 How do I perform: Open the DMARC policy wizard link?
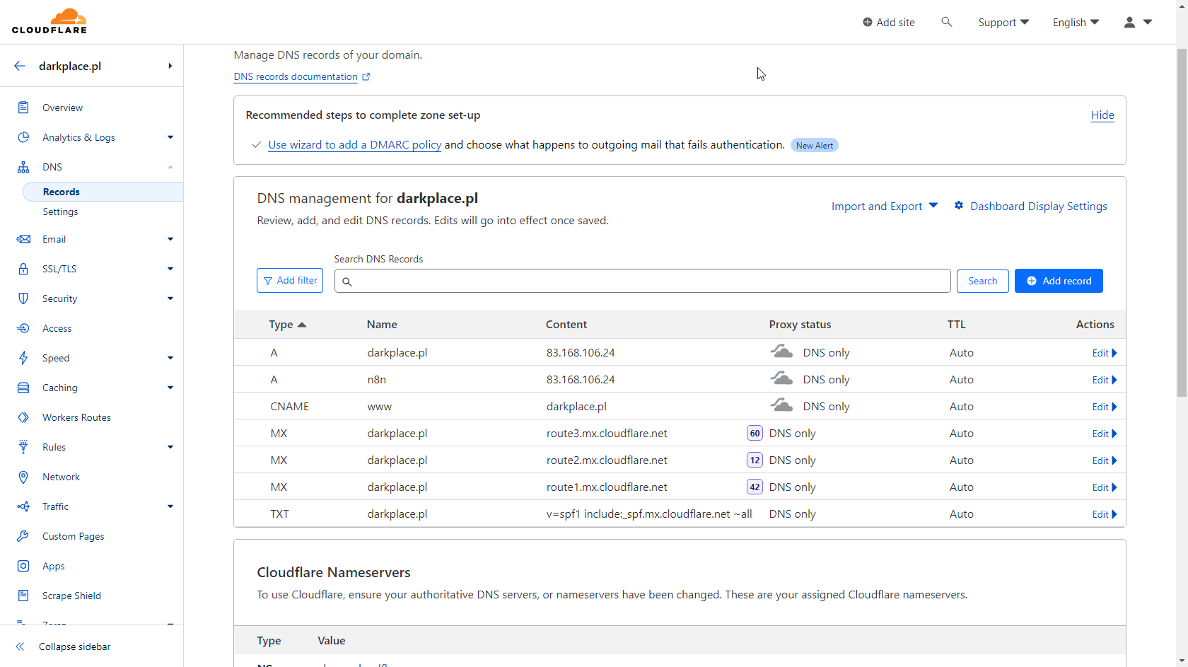click(354, 145)
